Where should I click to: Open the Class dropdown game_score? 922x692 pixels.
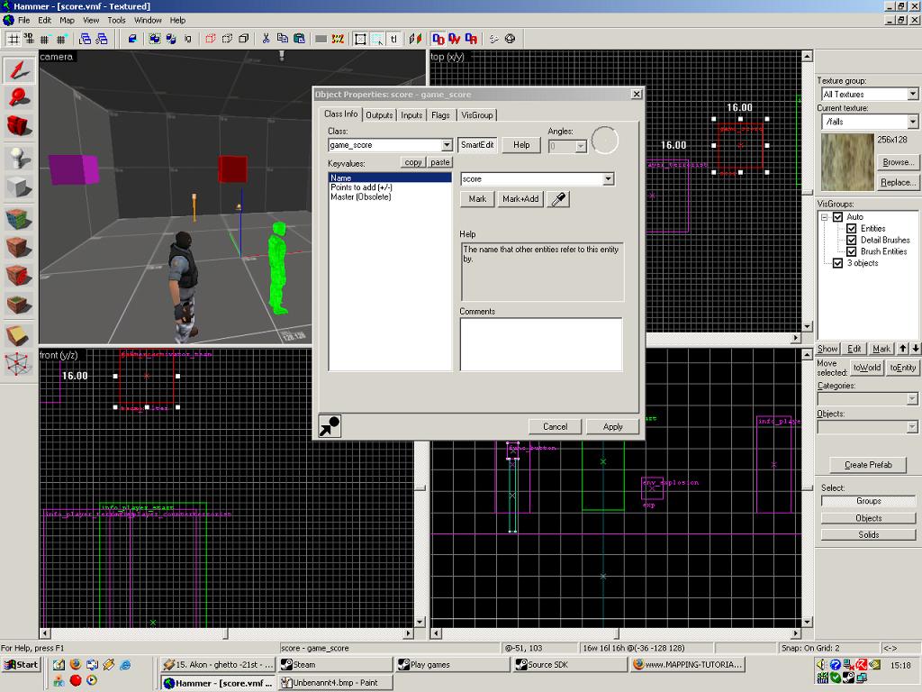447,145
